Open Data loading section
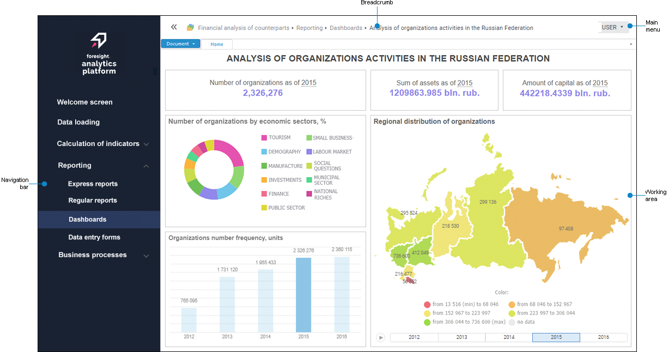Viewport: 669px width, 352px height. point(78,122)
